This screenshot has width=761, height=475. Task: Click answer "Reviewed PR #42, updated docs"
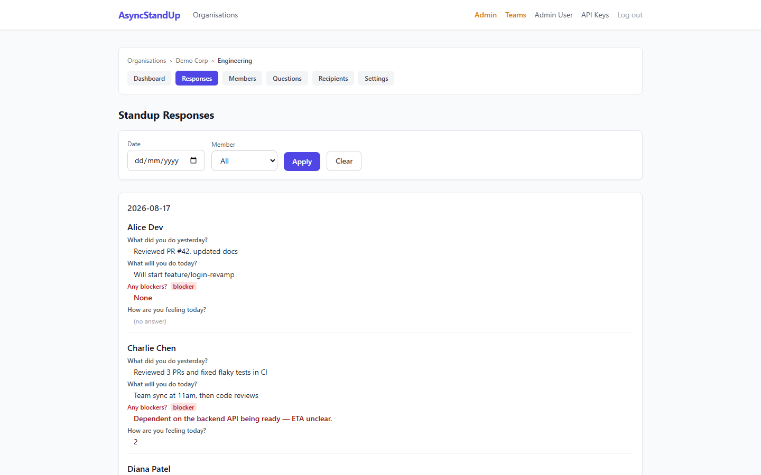click(185, 252)
